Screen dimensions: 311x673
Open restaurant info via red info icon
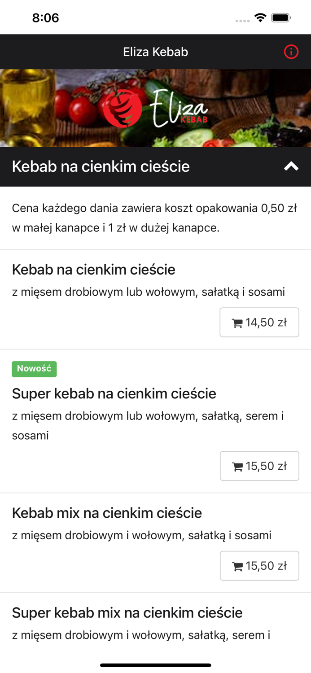pyautogui.click(x=291, y=52)
